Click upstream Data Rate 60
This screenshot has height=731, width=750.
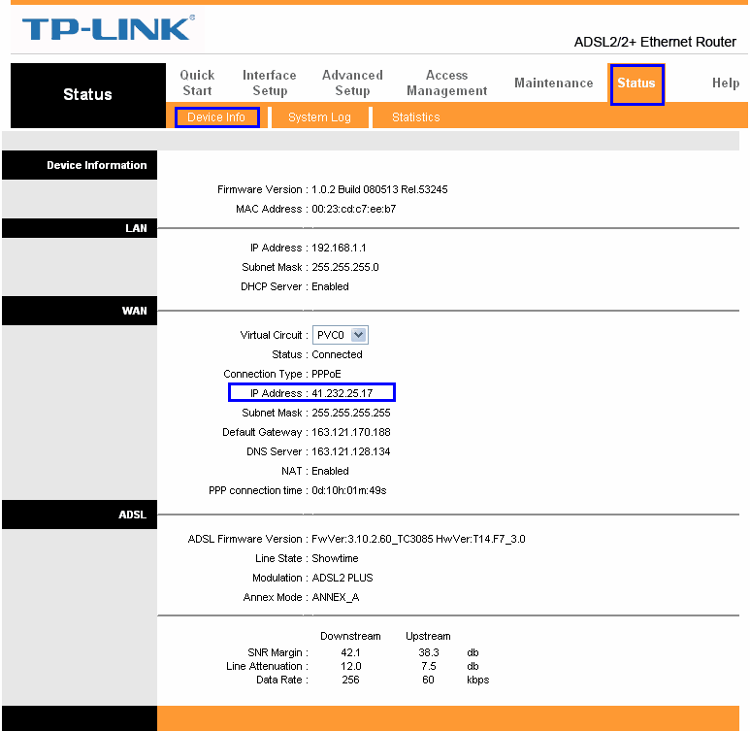click(428, 680)
